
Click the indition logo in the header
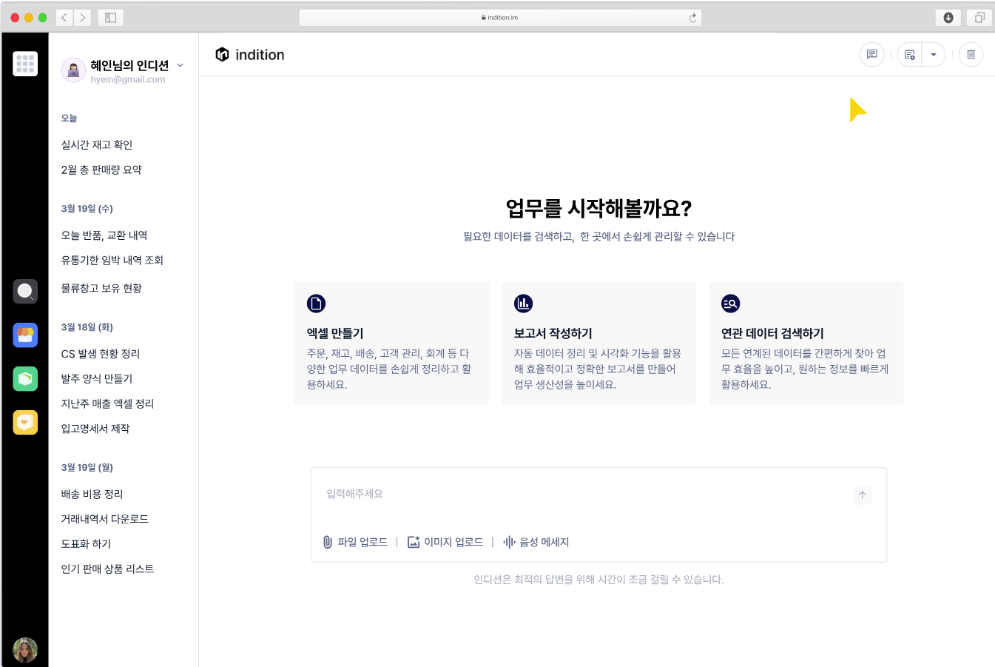[250, 55]
